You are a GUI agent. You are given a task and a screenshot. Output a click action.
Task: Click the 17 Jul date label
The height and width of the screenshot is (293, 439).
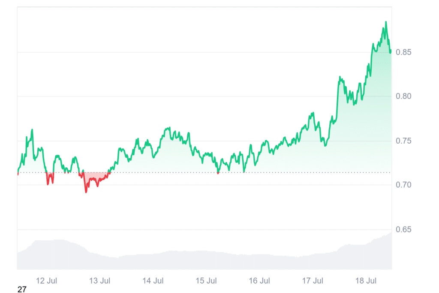[313, 281]
